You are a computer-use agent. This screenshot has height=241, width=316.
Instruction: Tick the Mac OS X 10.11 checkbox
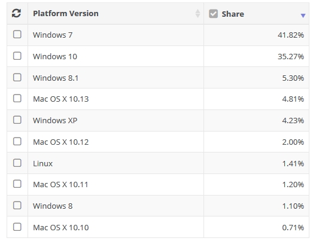17,184
